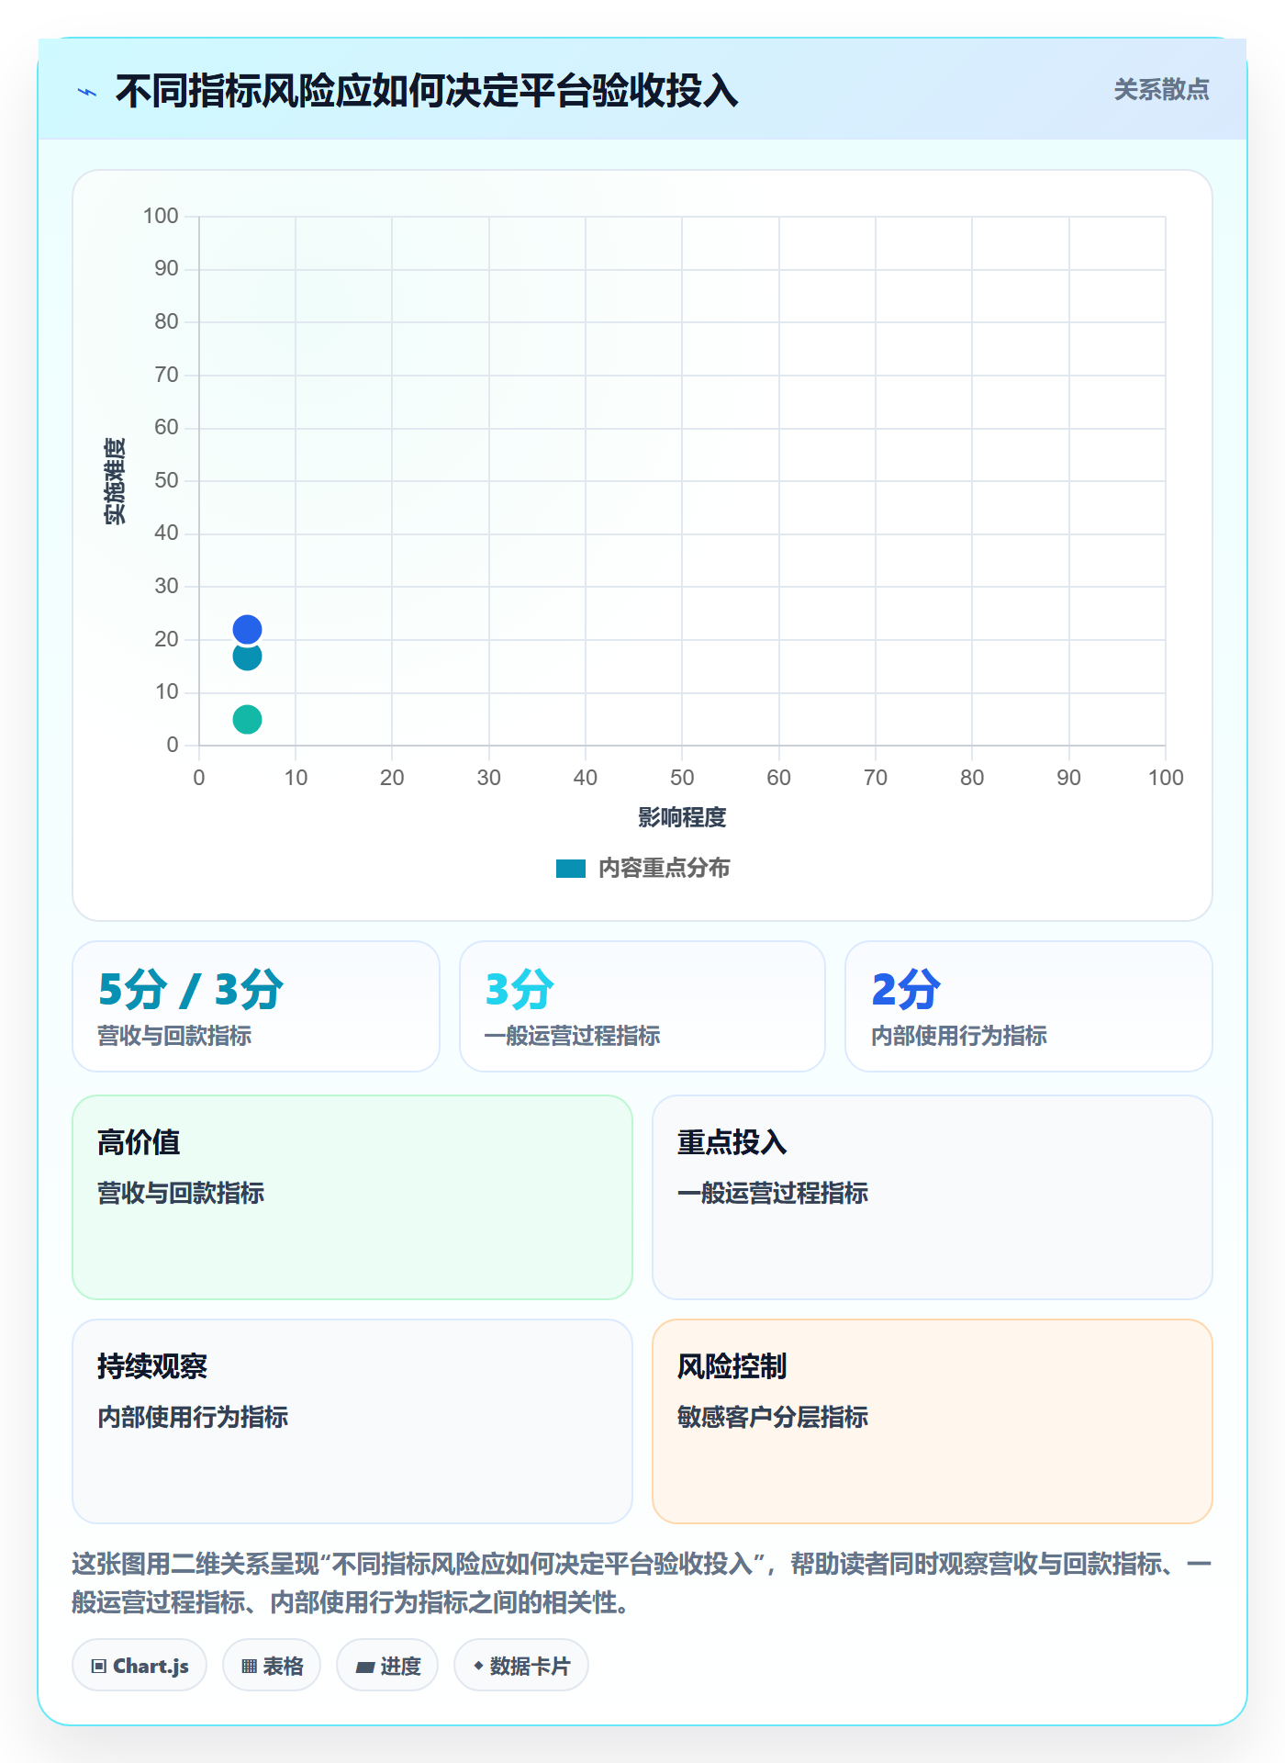Toggle the 内容重点分布 legend color swatch
The height and width of the screenshot is (1763, 1285).
(570, 869)
